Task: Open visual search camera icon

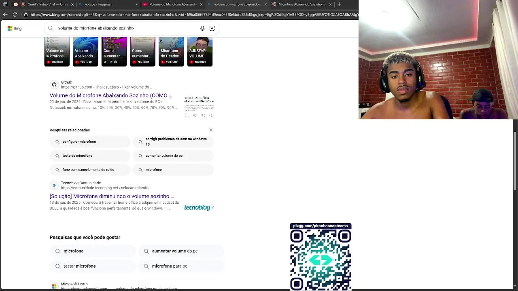Action: point(212,28)
